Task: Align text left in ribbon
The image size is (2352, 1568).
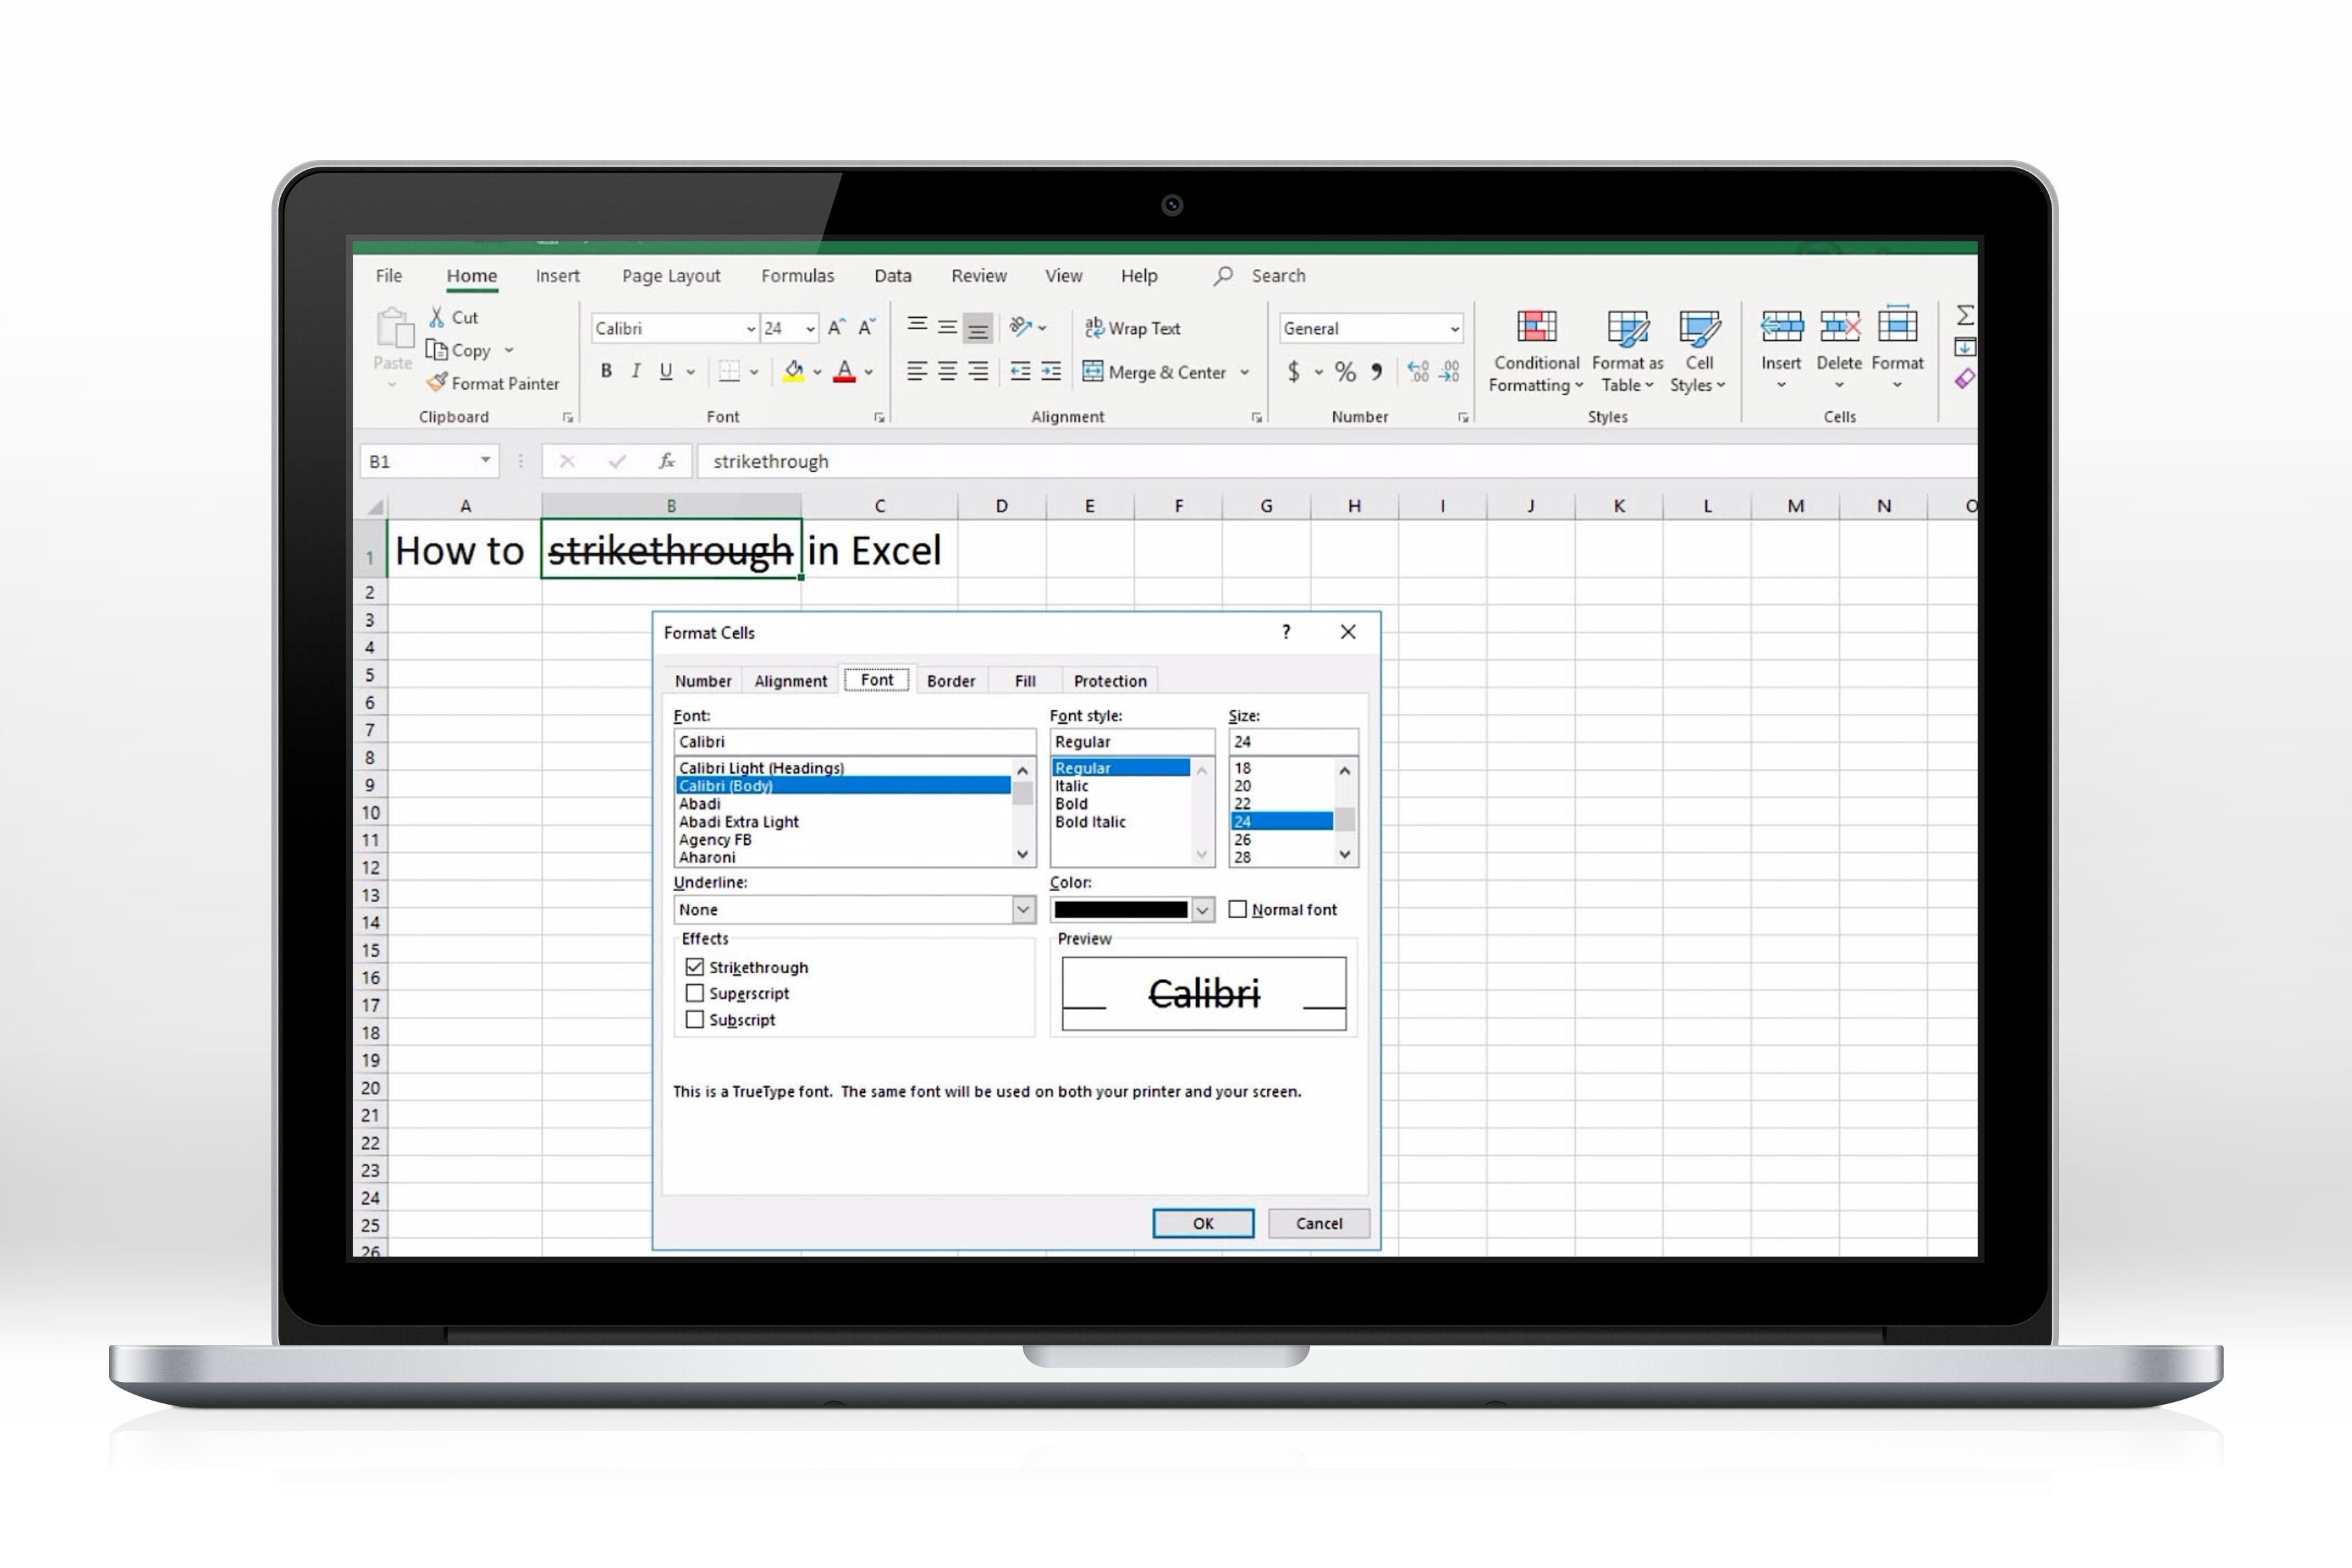Action: click(x=917, y=371)
